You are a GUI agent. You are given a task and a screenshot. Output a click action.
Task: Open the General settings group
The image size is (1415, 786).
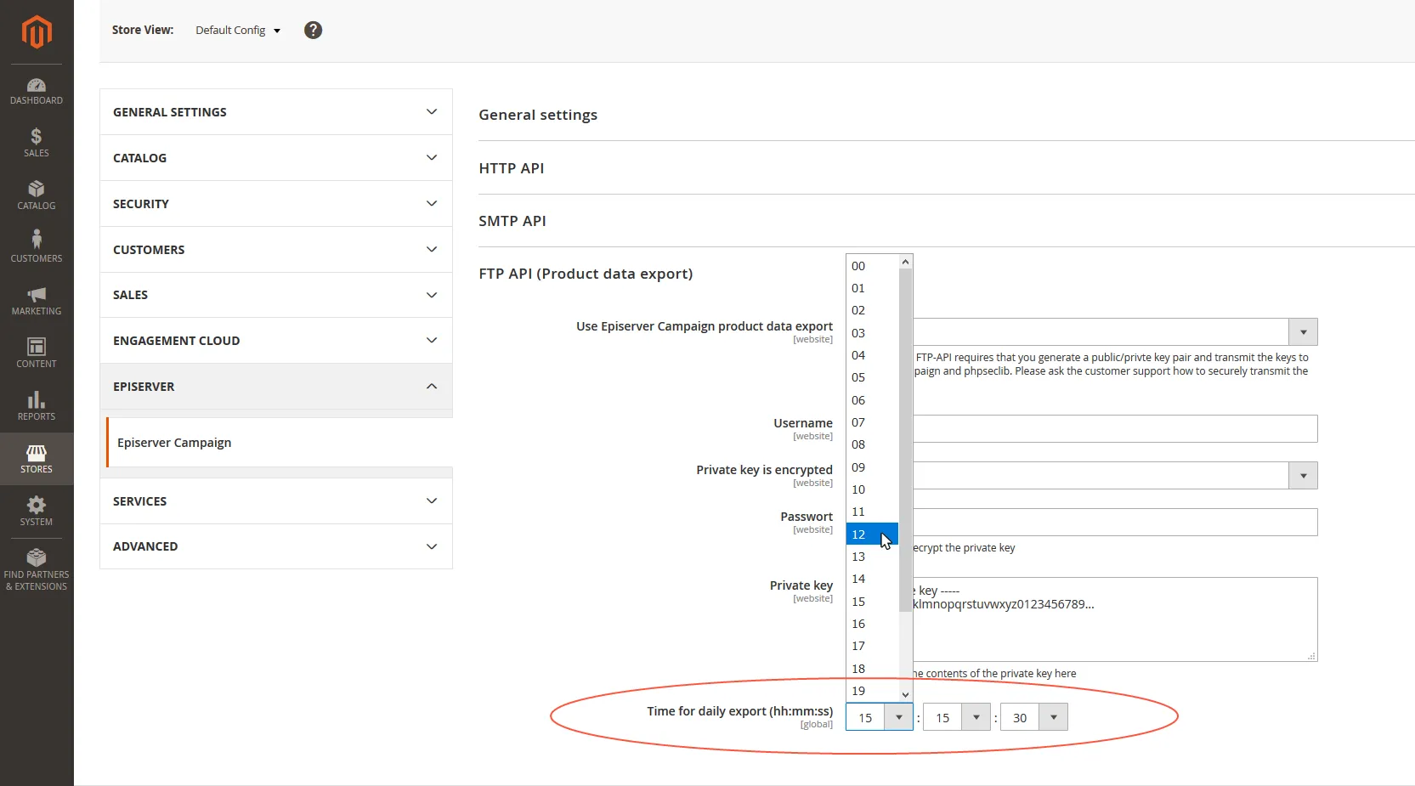538,115
